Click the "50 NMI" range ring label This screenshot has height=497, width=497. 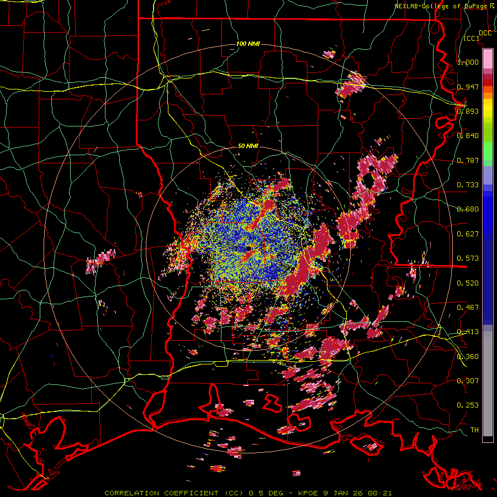(248, 146)
